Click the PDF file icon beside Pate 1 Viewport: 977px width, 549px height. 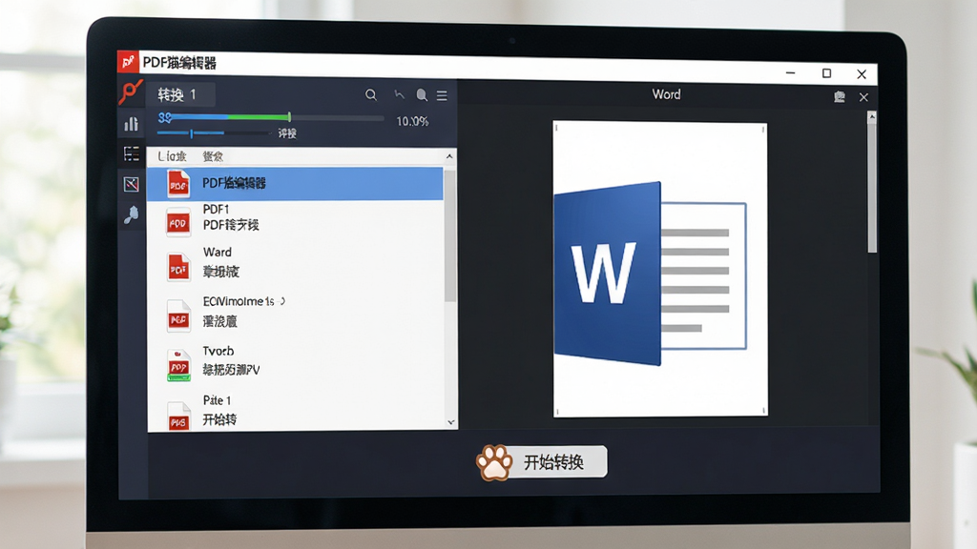pyautogui.click(x=178, y=417)
